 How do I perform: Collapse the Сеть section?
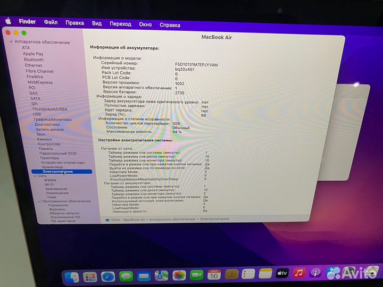coord(36,176)
